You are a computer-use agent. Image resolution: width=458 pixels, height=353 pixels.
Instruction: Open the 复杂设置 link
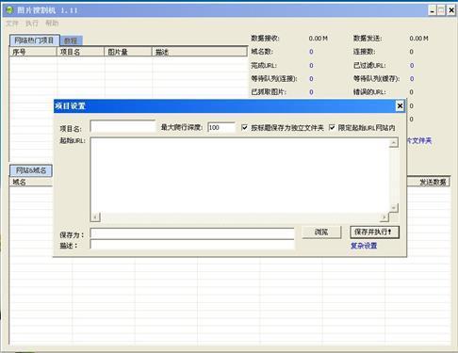click(x=364, y=246)
